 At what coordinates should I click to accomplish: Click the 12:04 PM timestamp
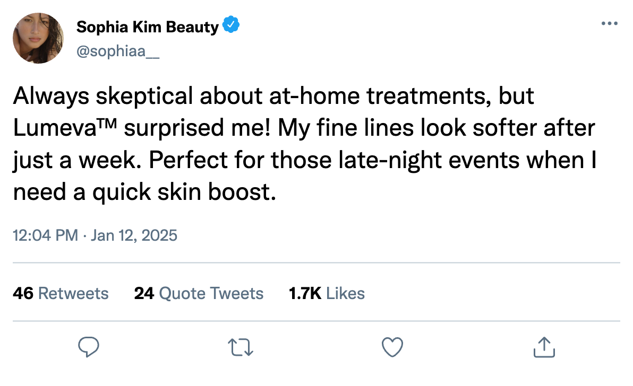pos(46,235)
